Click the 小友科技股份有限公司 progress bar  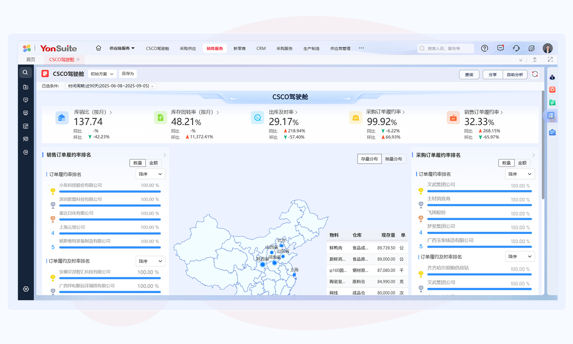tap(110, 192)
